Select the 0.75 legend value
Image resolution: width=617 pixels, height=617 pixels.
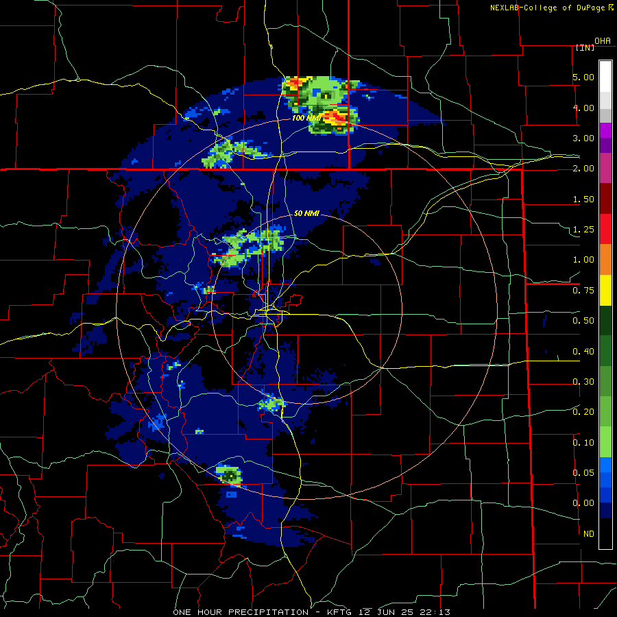[x=583, y=291]
